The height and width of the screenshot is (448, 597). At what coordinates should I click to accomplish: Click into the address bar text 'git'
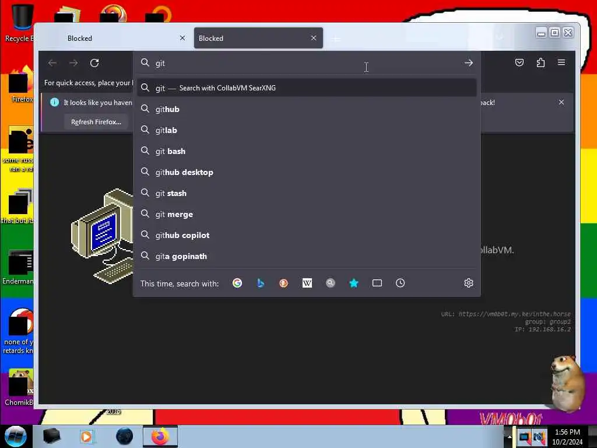pyautogui.click(x=160, y=63)
